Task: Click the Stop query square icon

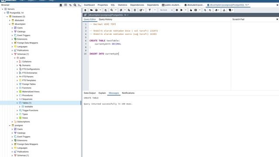Action: 177,10
